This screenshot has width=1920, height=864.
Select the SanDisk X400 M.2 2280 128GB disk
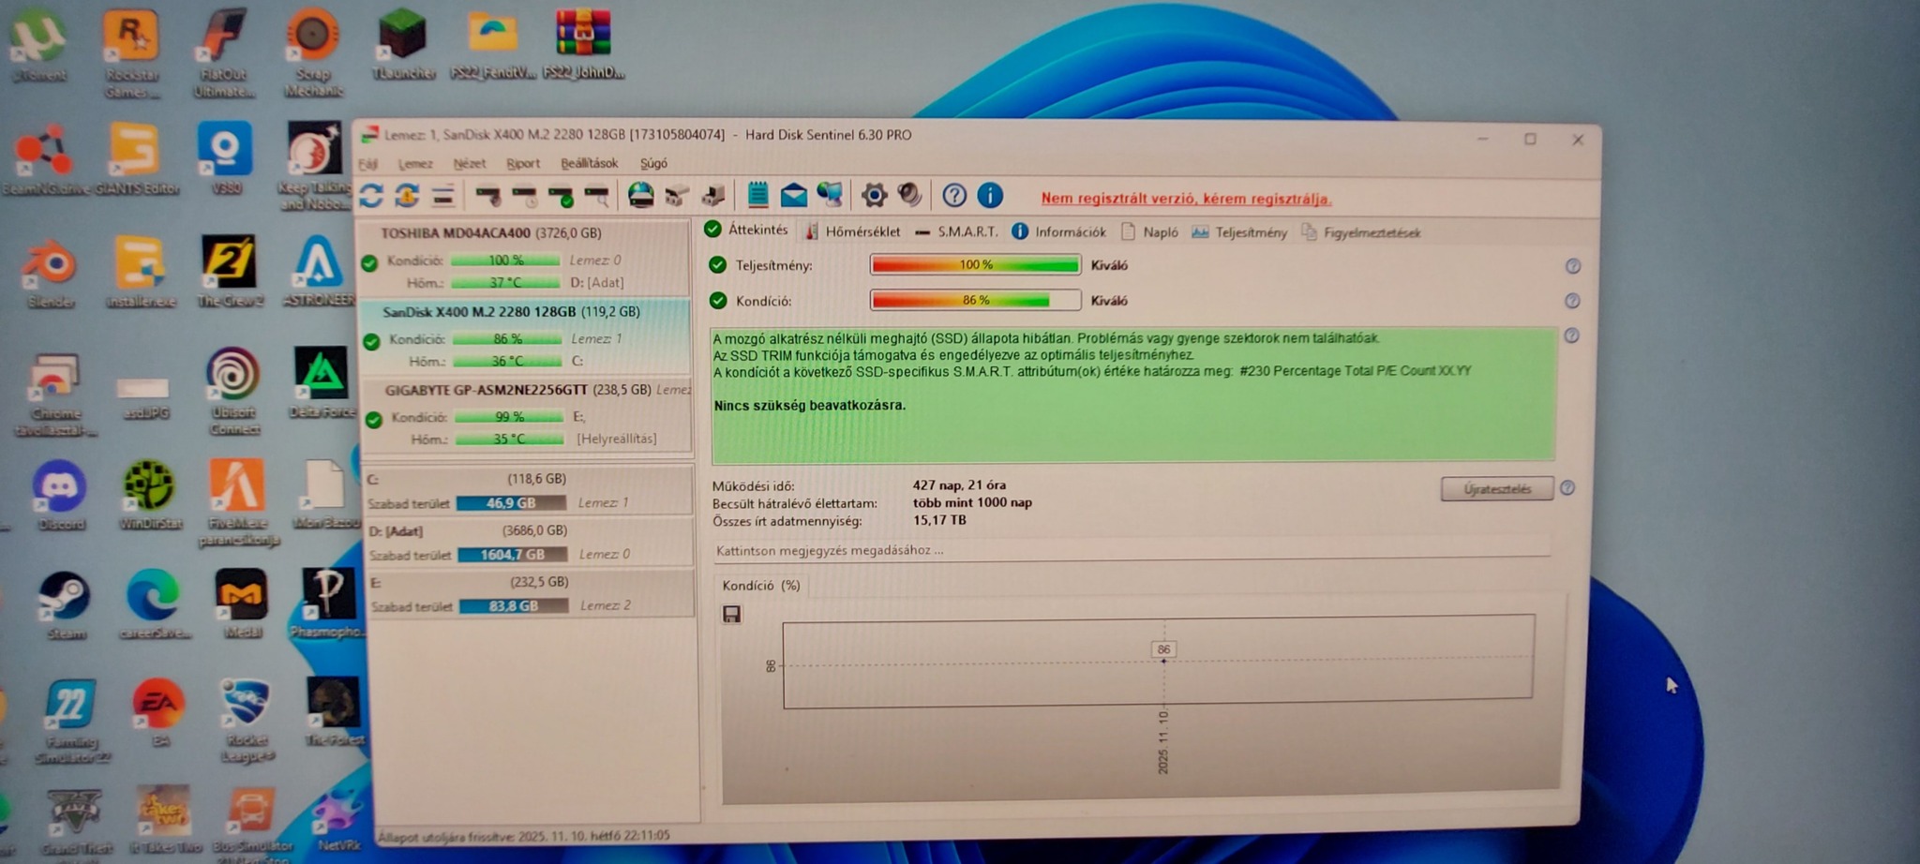tap(527, 335)
